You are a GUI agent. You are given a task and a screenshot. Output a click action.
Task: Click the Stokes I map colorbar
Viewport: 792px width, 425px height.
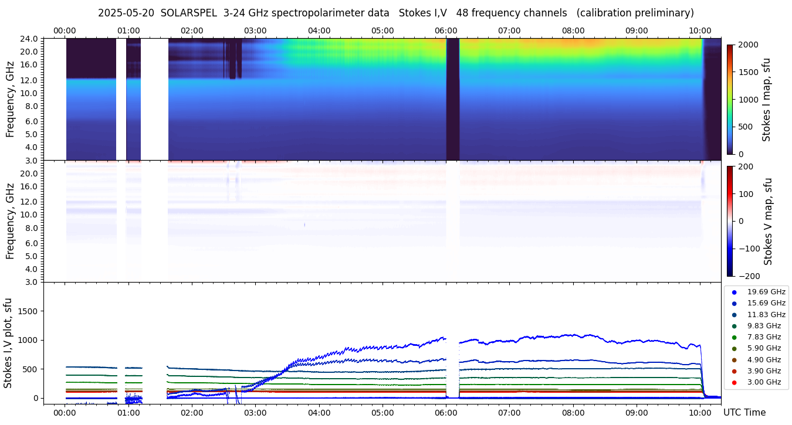[730, 100]
